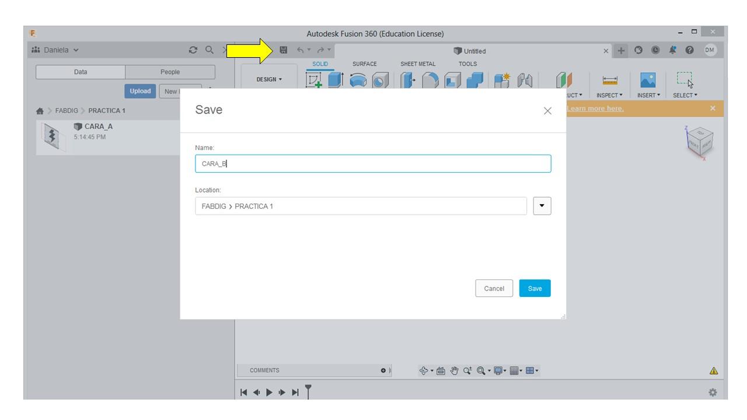747x420 pixels.
Task: Click the Look At icon
Action: (440, 370)
